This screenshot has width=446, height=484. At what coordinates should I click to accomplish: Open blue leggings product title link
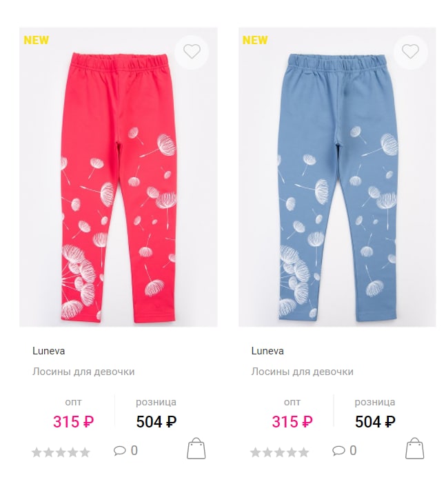click(x=302, y=372)
